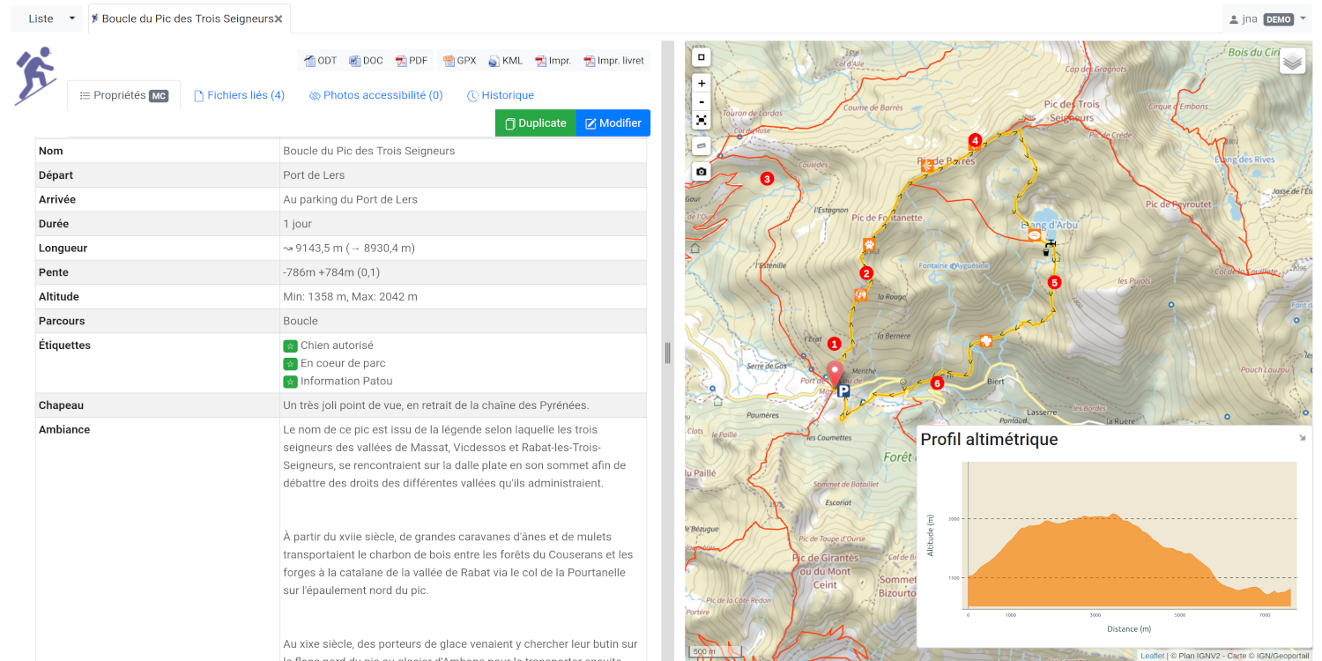
Task: Click the -786m +784m slope value
Action: point(331,272)
